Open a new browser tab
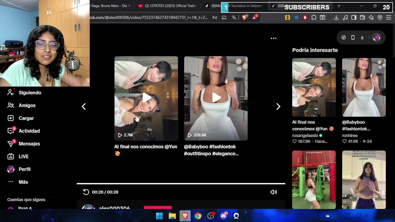395x222 pixels. pos(339,6)
